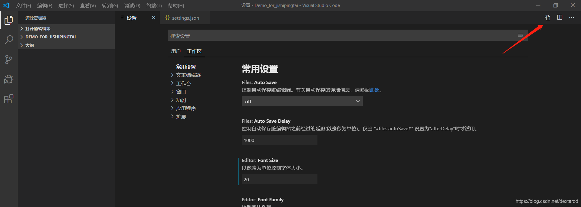This screenshot has height=207, width=581.
Task: Click the Files: Auto Save Delay title
Action: point(266,121)
